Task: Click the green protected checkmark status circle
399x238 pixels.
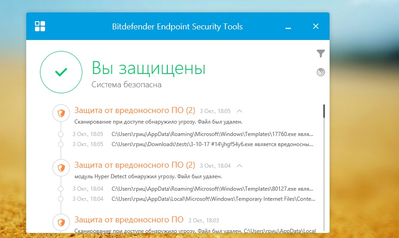Action: click(x=61, y=72)
